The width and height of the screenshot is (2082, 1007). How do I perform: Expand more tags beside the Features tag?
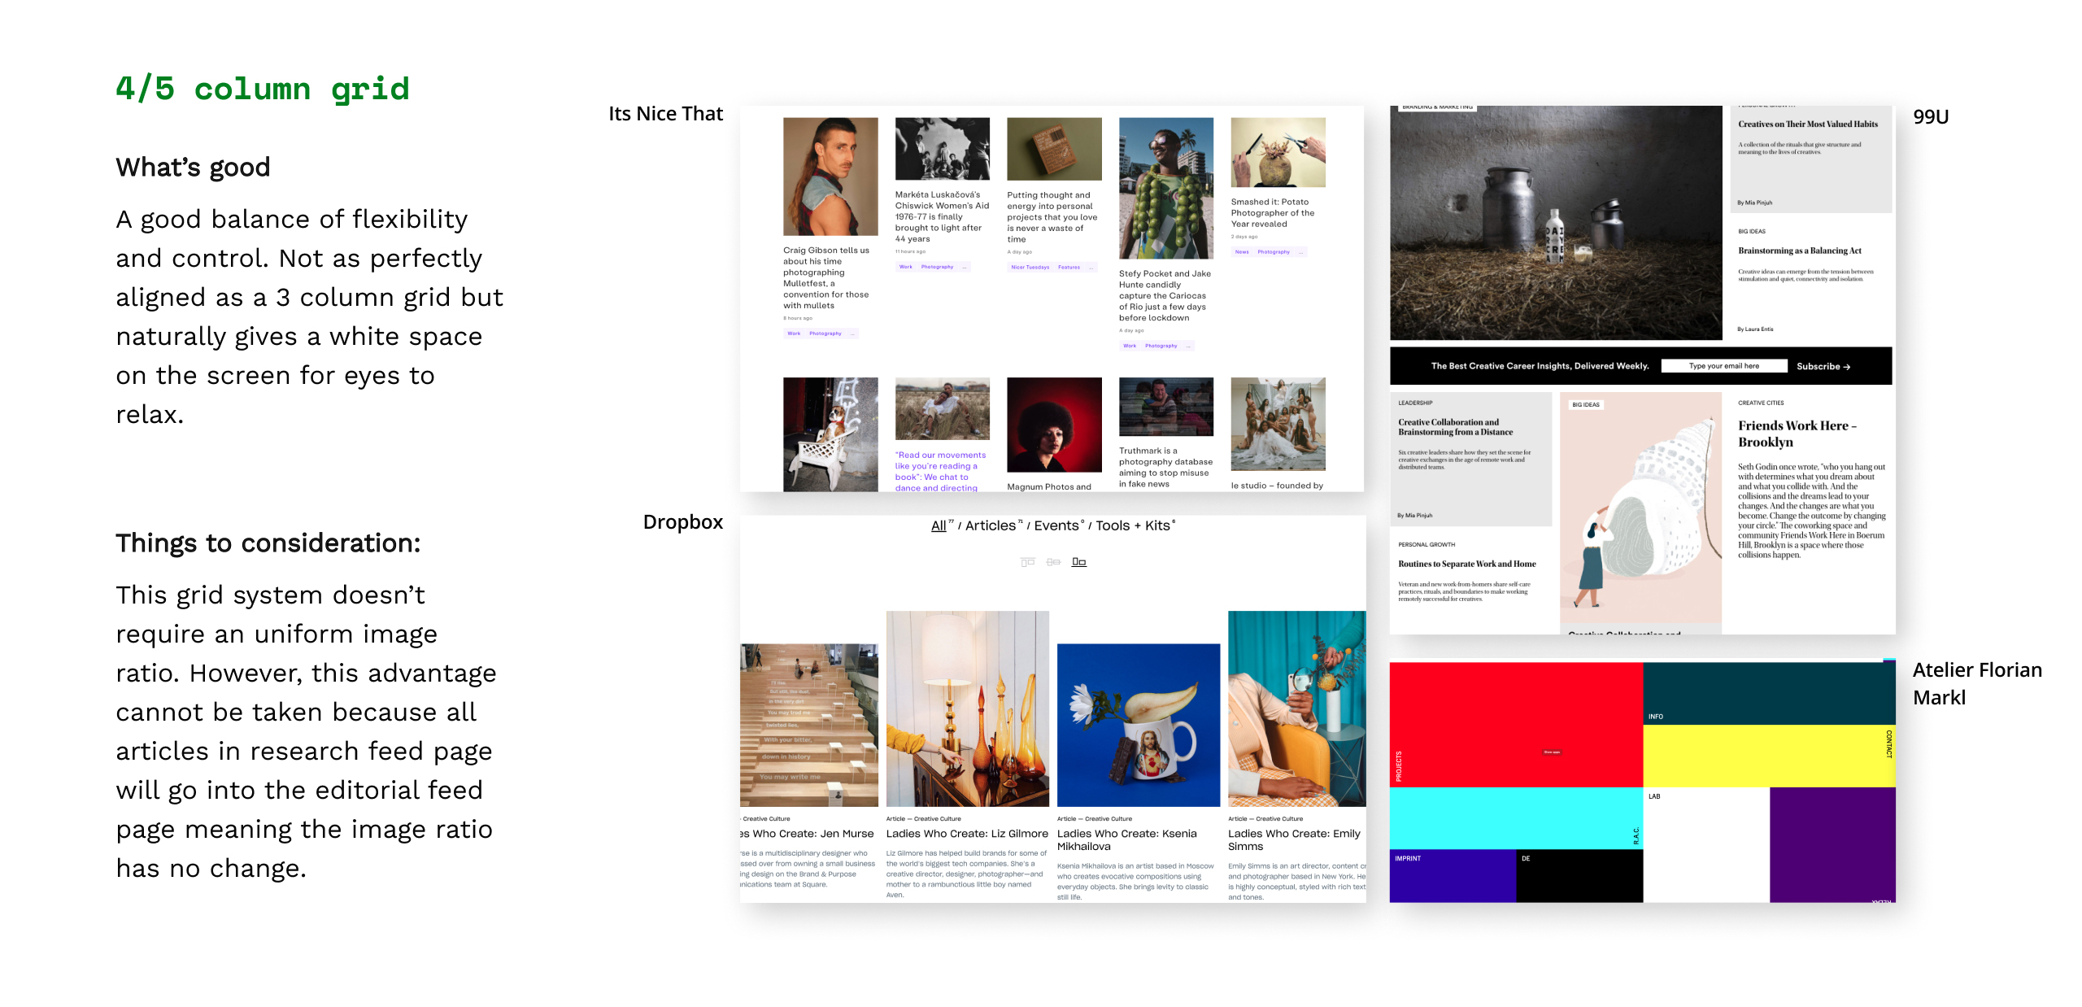click(x=1091, y=267)
